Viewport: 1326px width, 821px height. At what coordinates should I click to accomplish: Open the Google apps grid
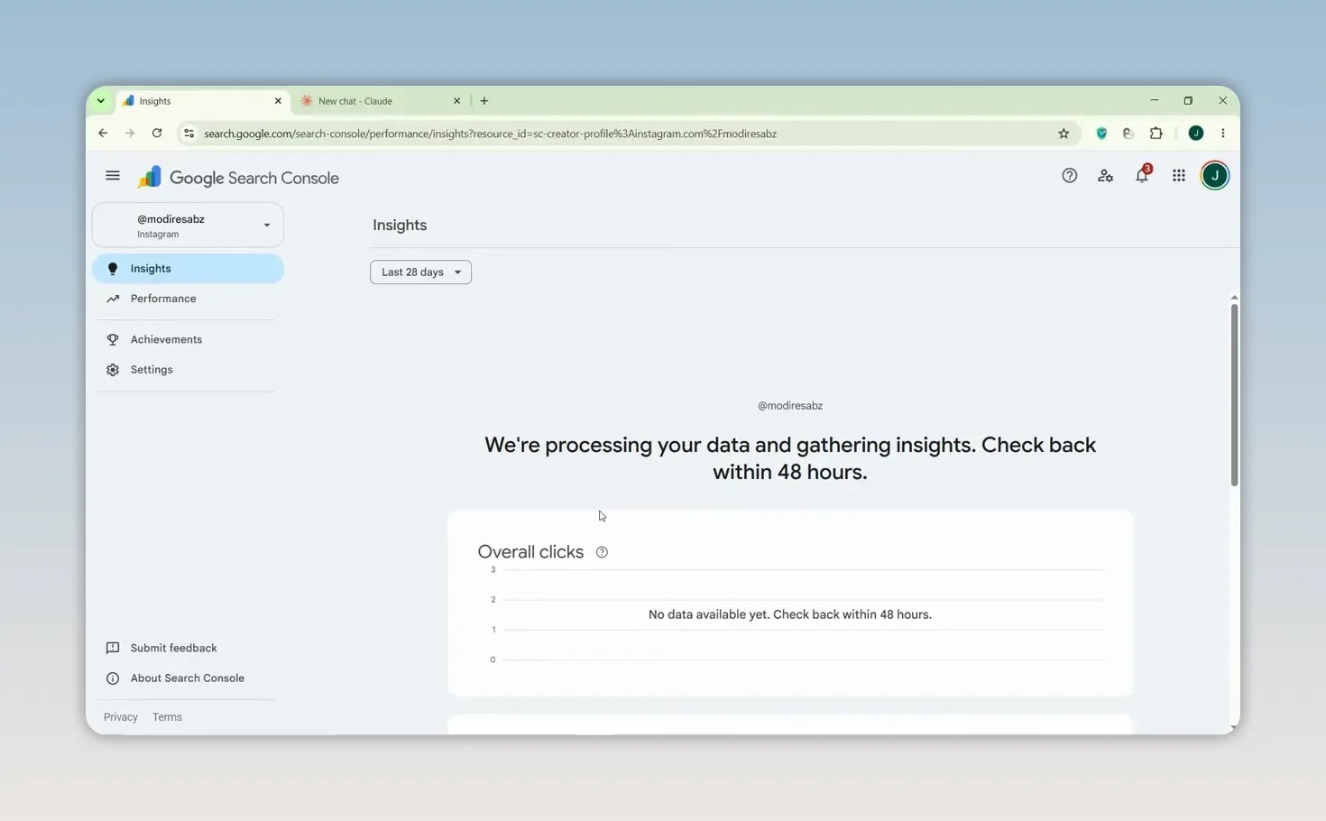1178,176
